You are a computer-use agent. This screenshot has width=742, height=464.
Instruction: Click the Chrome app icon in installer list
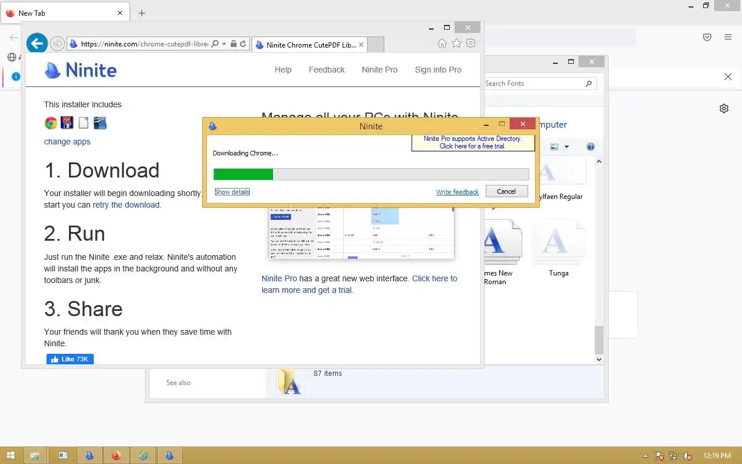(51, 123)
